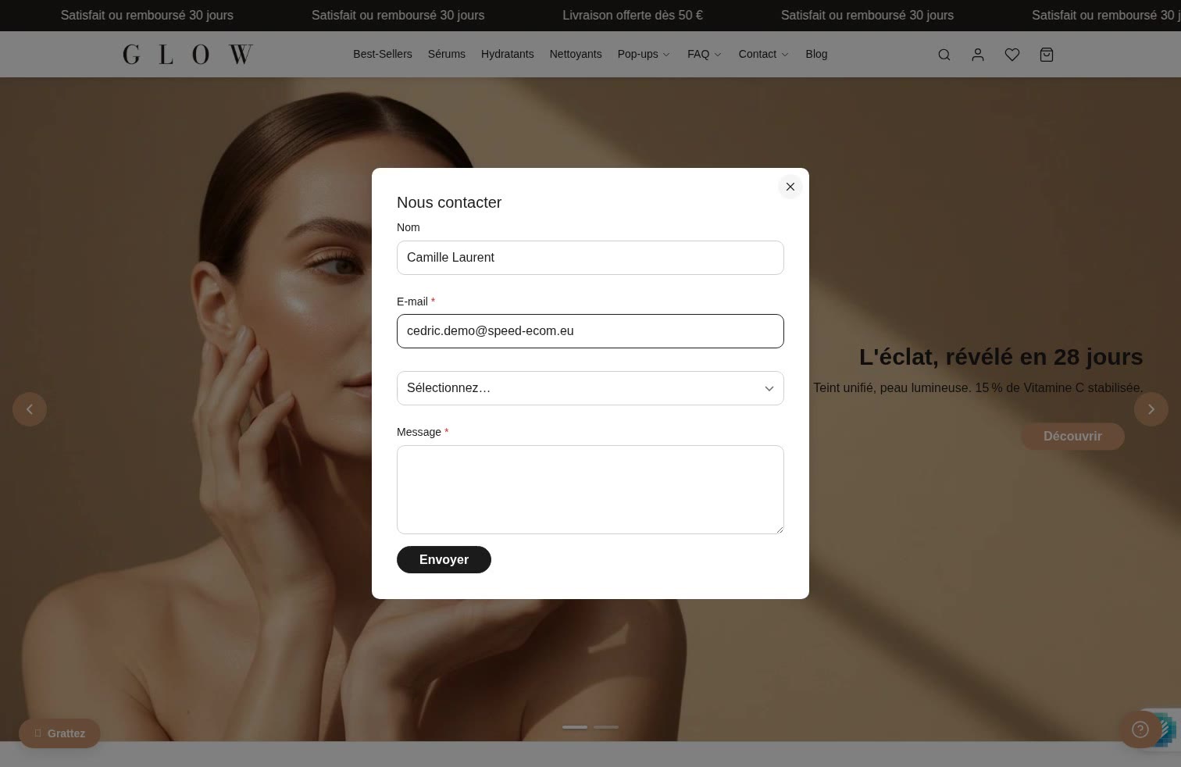Submit form with Envoyer button
The width and height of the screenshot is (1181, 767).
point(444,559)
